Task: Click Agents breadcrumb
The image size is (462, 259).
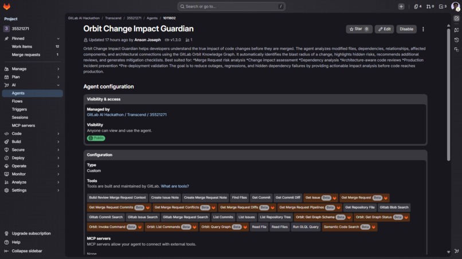Action: (152, 18)
